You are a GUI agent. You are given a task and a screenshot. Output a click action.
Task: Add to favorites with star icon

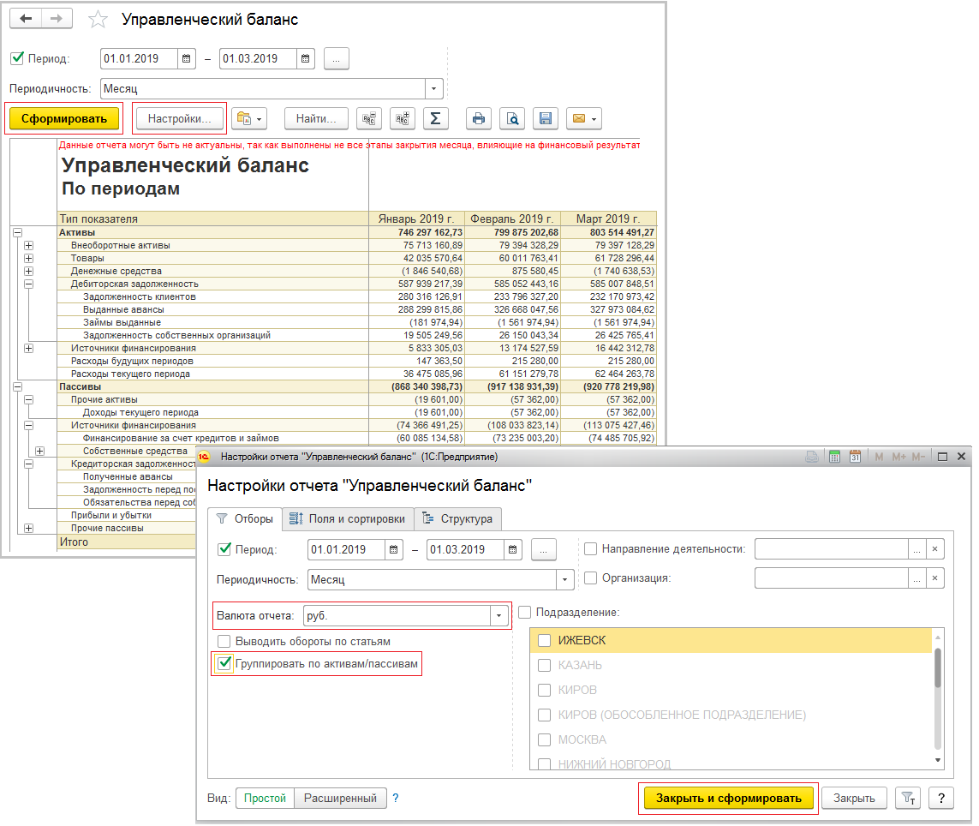pyautogui.click(x=98, y=20)
